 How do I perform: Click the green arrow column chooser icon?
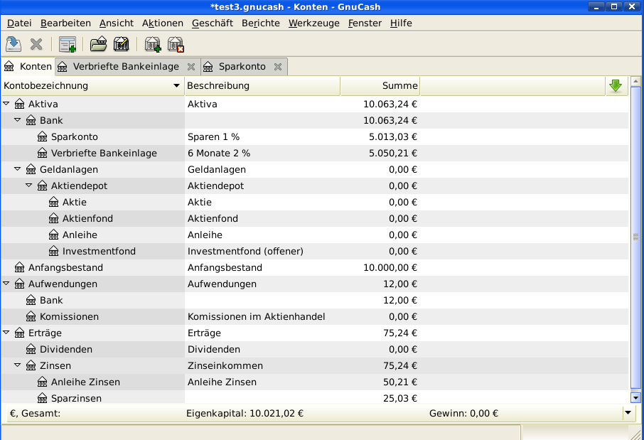point(616,86)
